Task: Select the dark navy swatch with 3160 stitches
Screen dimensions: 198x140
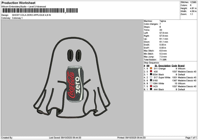Action: 151,80
